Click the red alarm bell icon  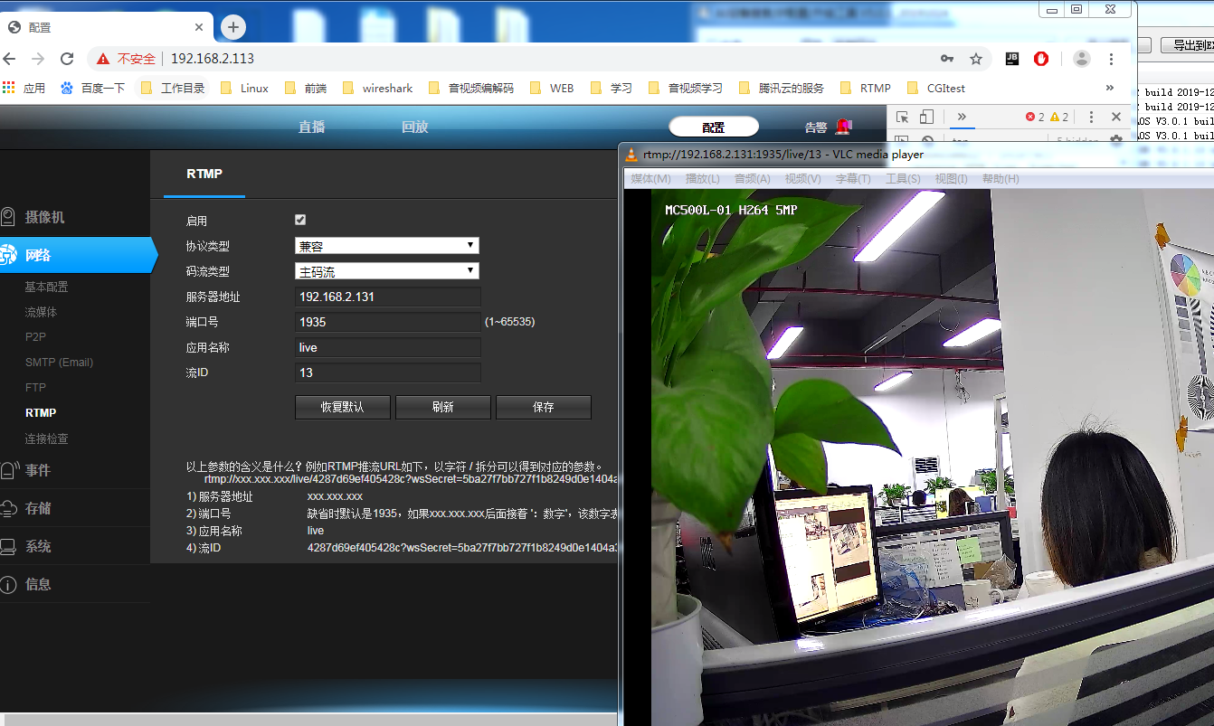coord(843,127)
